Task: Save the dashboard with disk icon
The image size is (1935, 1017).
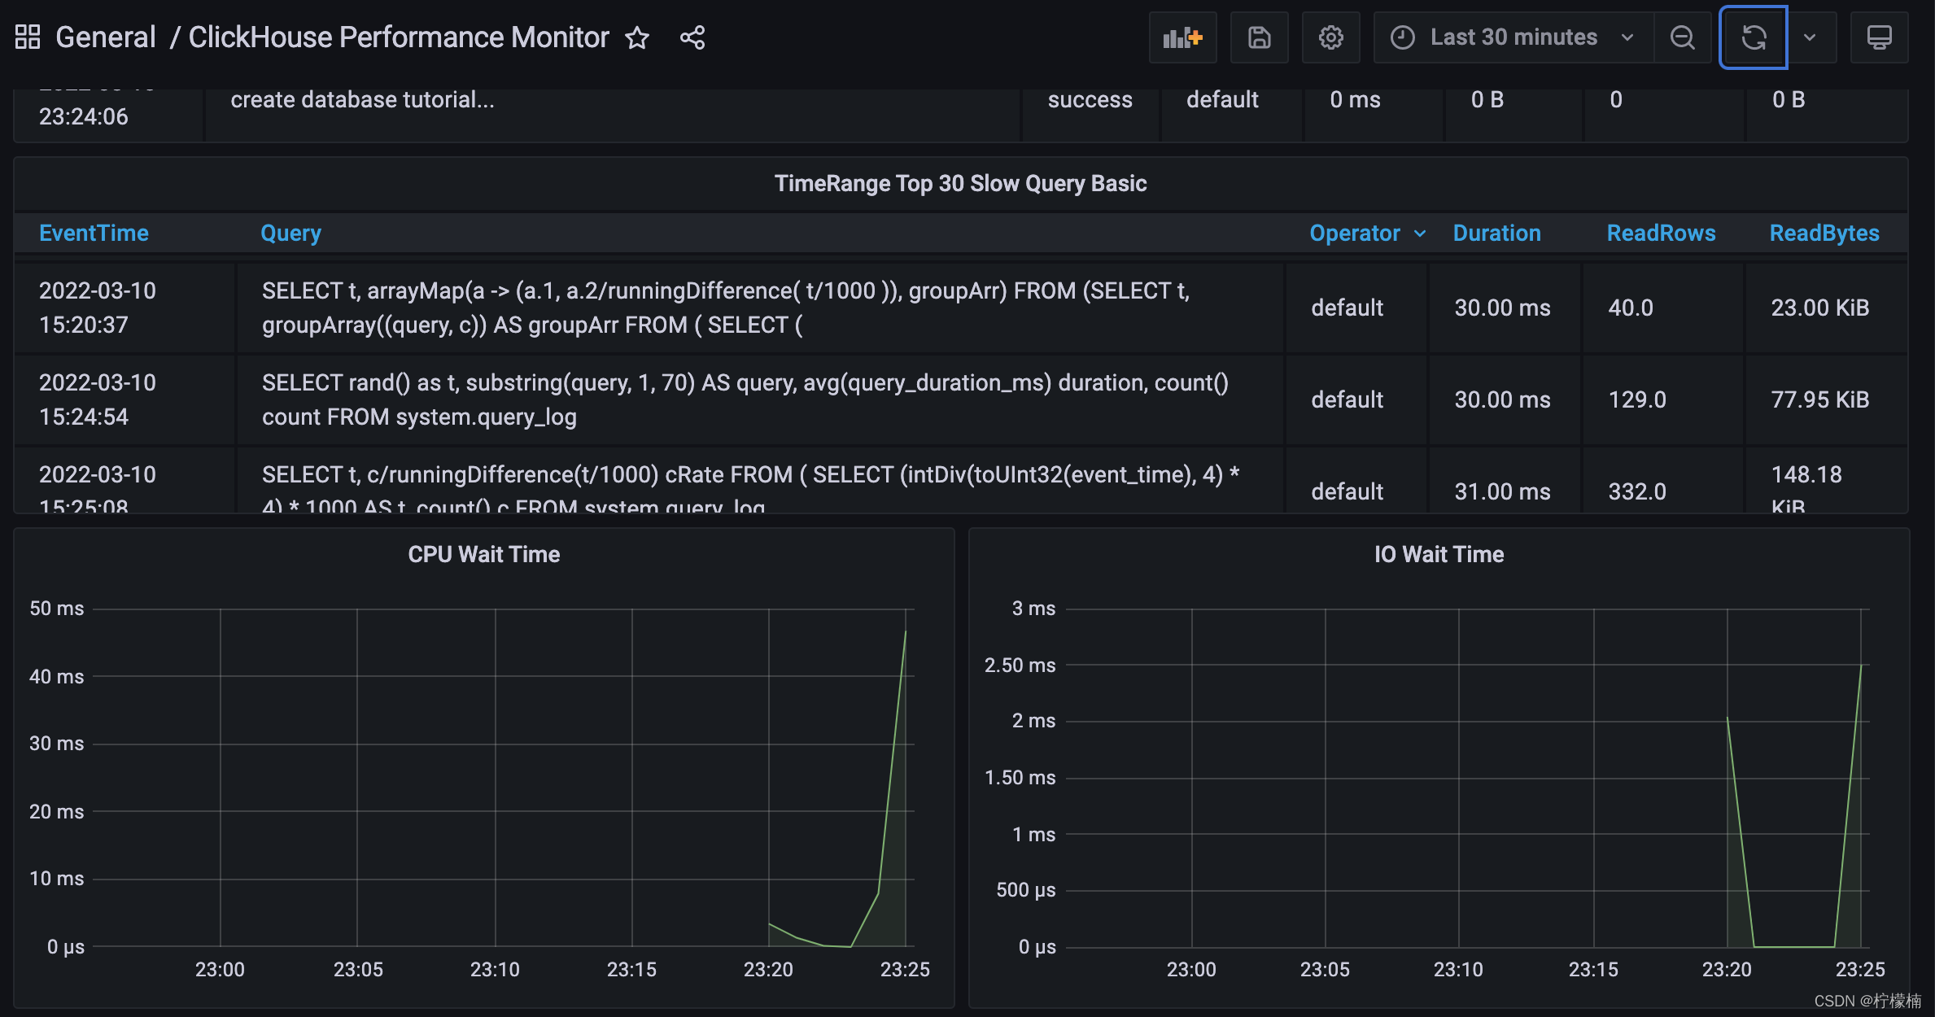Action: point(1259,37)
